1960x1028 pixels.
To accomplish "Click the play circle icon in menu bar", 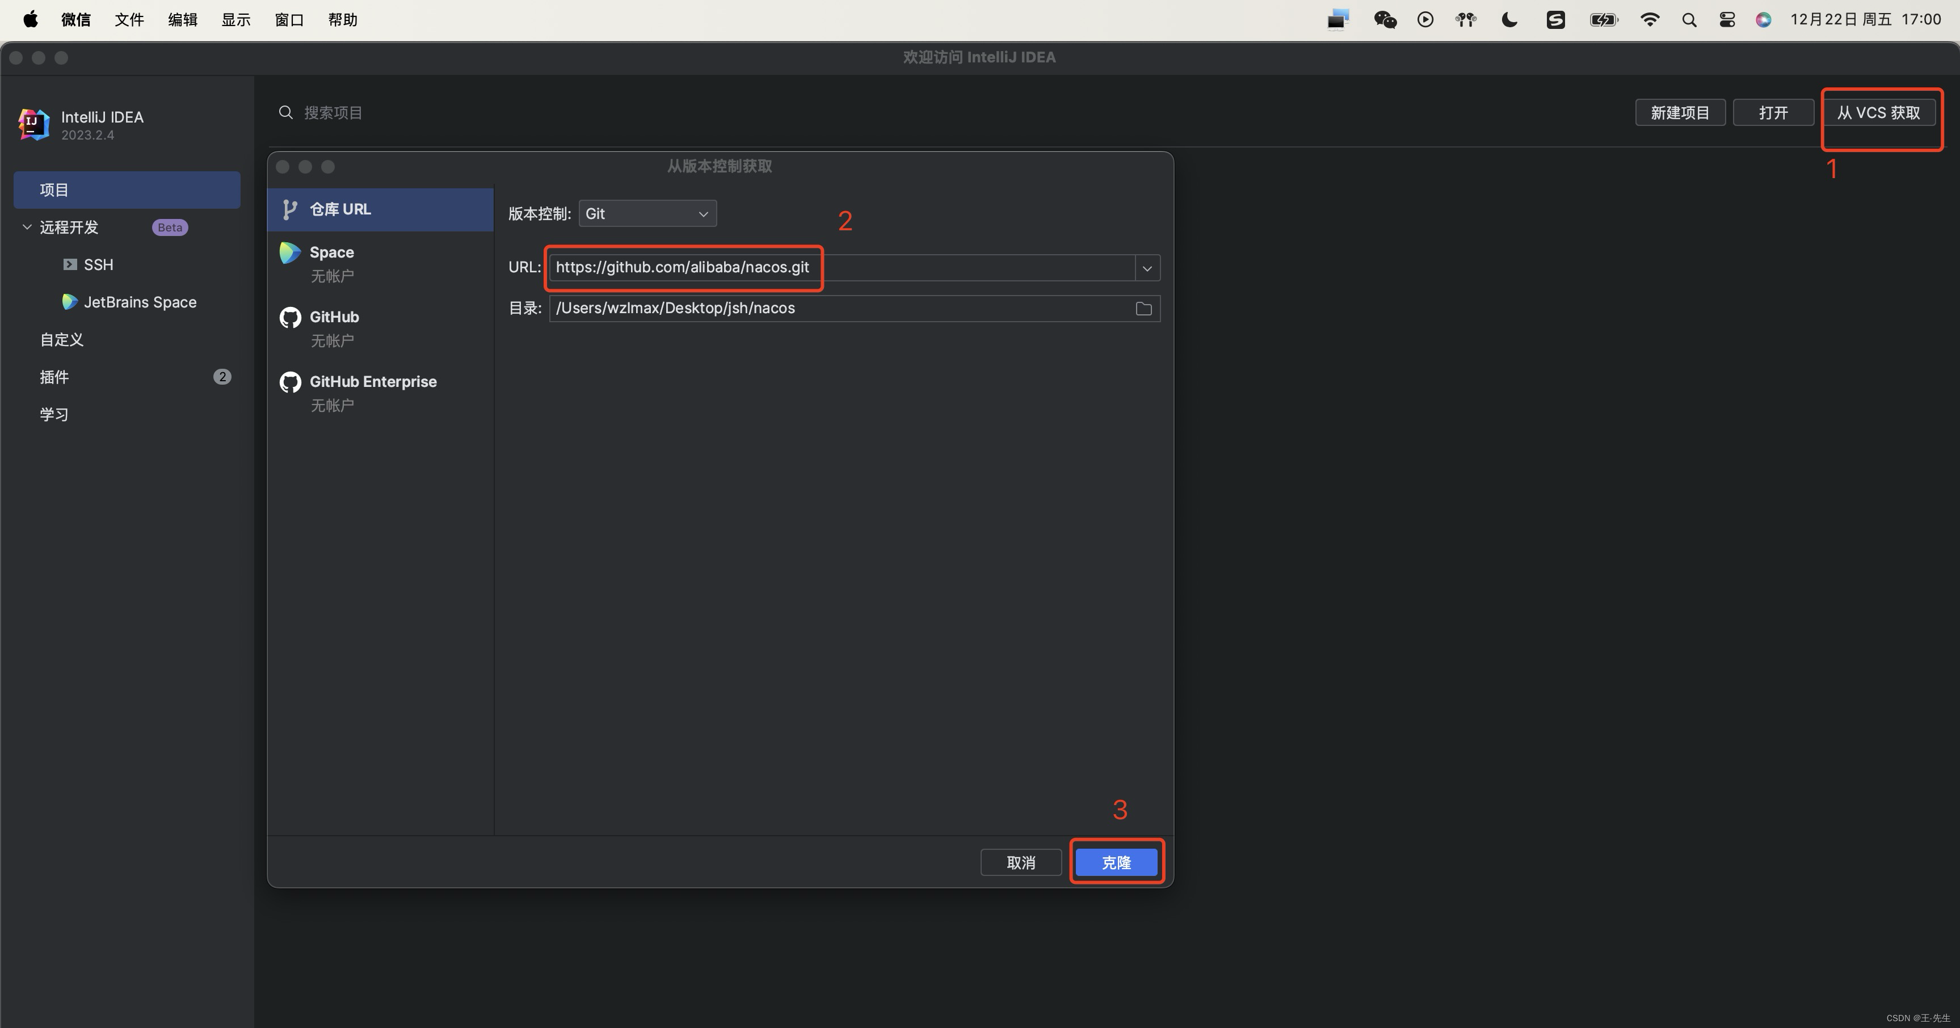I will point(1425,20).
